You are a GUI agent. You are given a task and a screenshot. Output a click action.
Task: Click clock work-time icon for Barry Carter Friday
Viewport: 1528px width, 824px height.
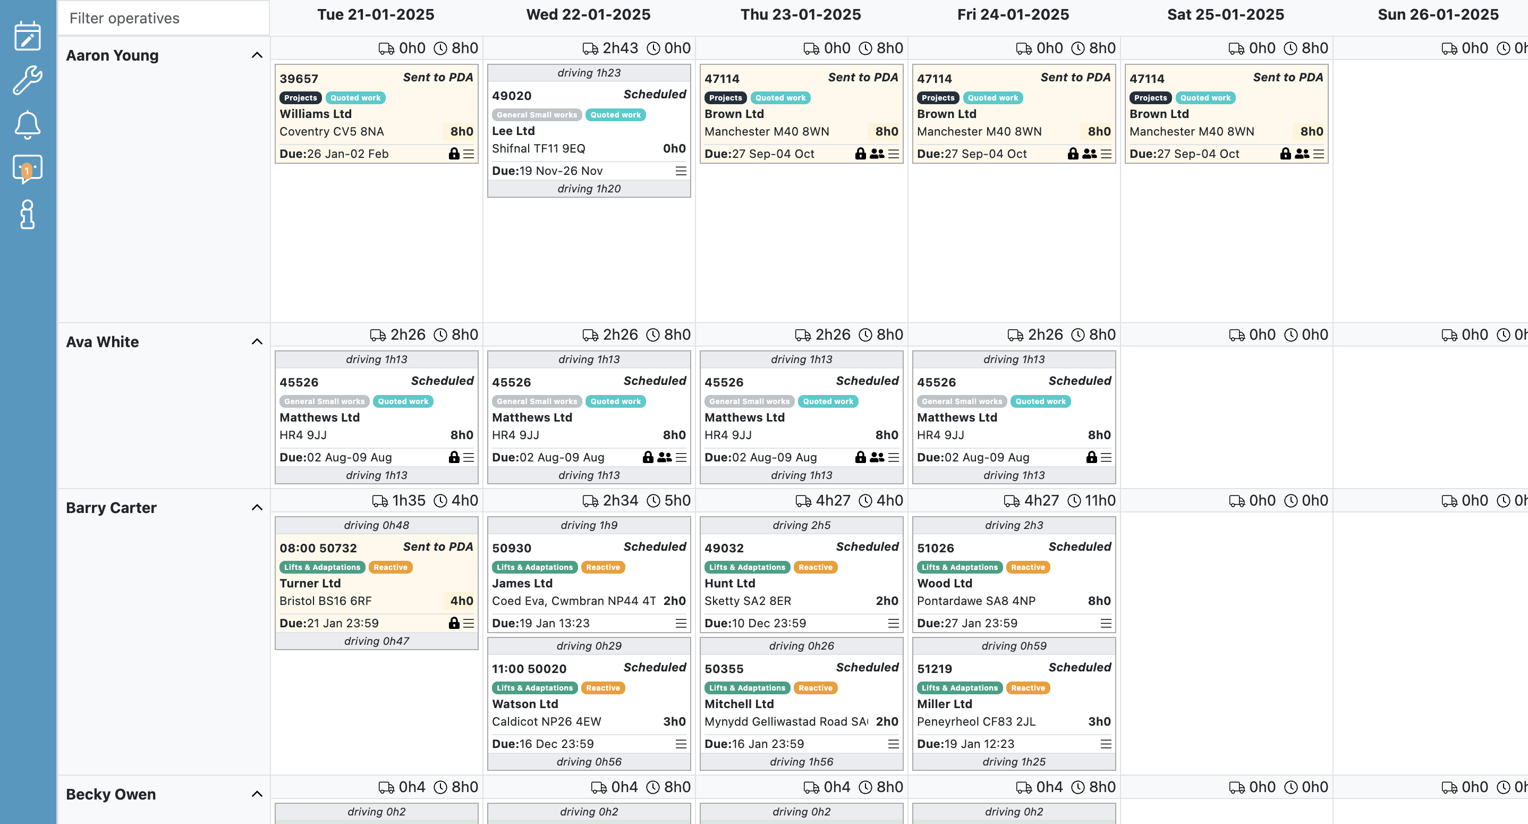coord(1074,501)
